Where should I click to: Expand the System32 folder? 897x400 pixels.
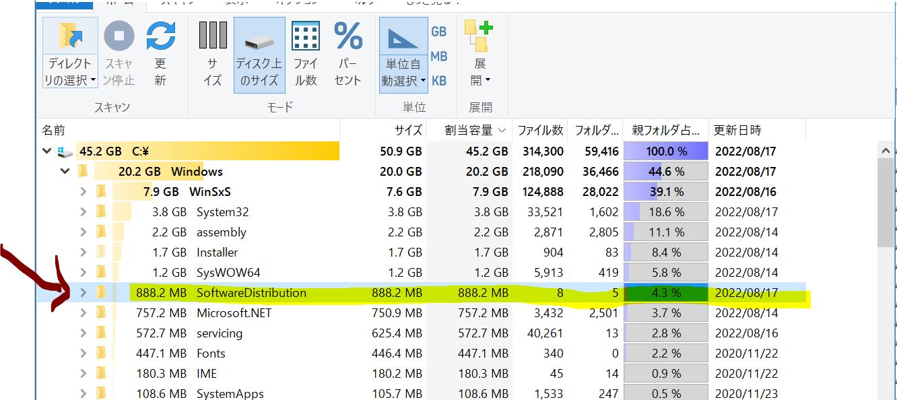84,212
